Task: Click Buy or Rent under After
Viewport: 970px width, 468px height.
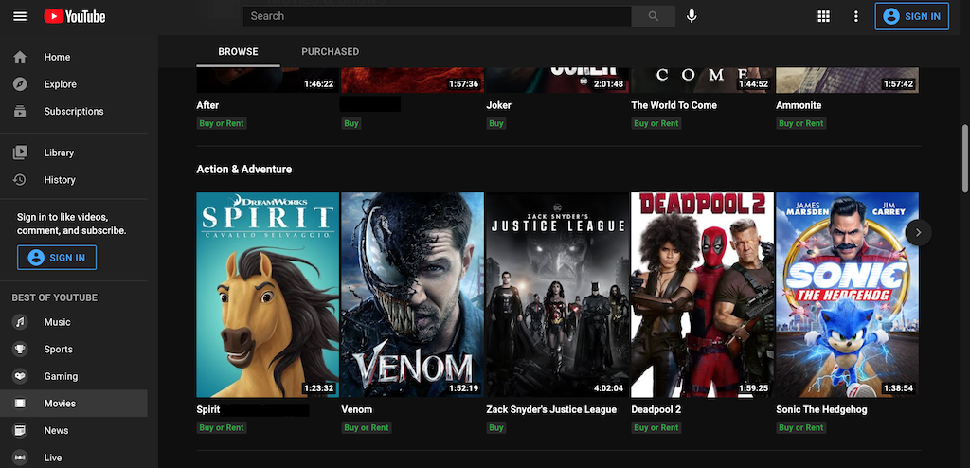Action: click(222, 123)
